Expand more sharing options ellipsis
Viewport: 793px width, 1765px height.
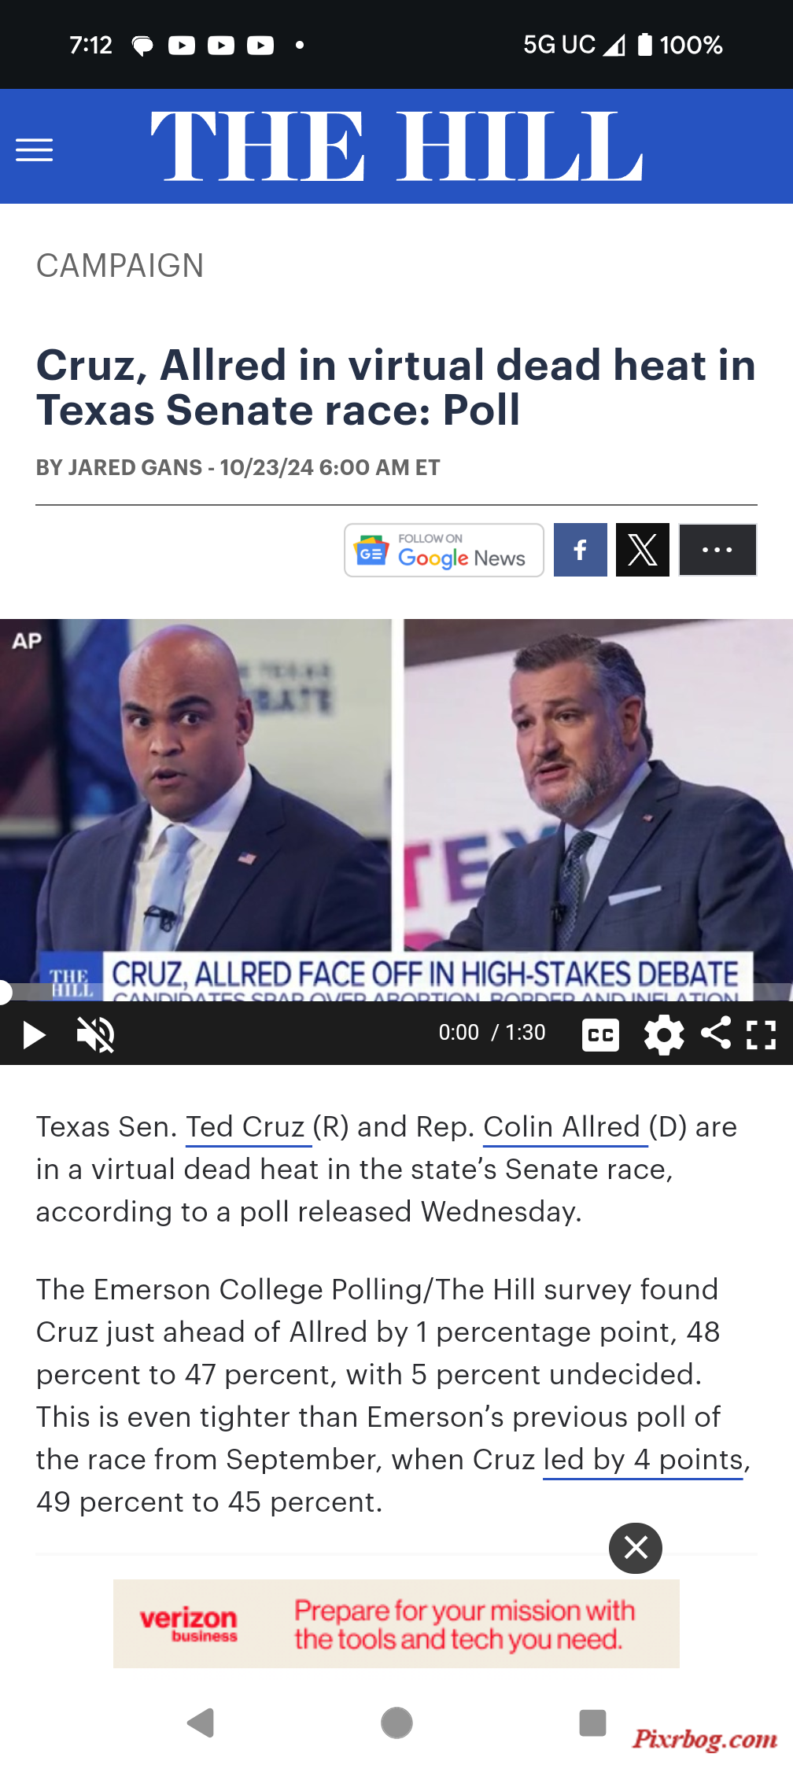click(x=717, y=550)
